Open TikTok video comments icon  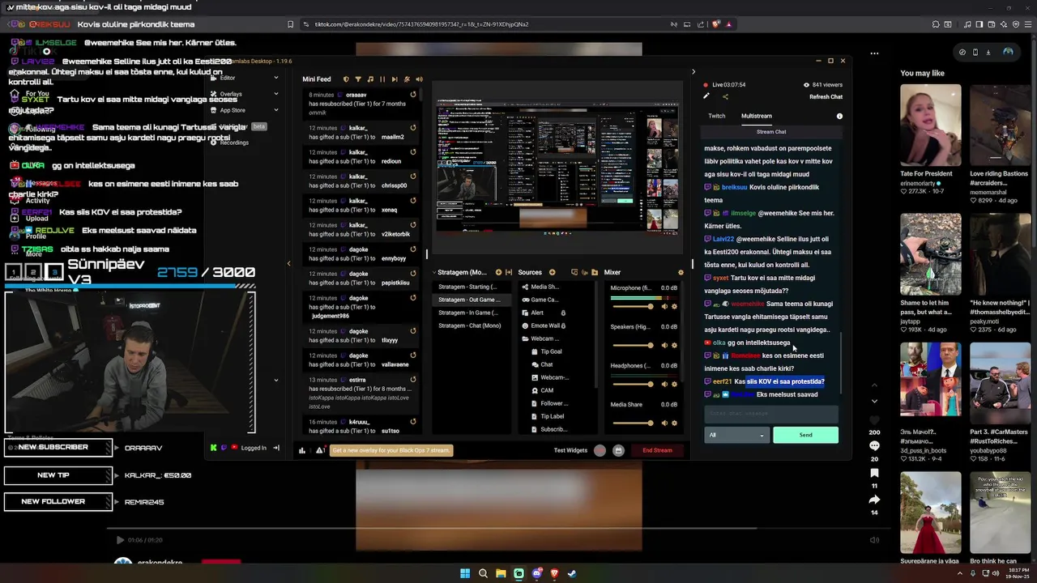coord(874,446)
